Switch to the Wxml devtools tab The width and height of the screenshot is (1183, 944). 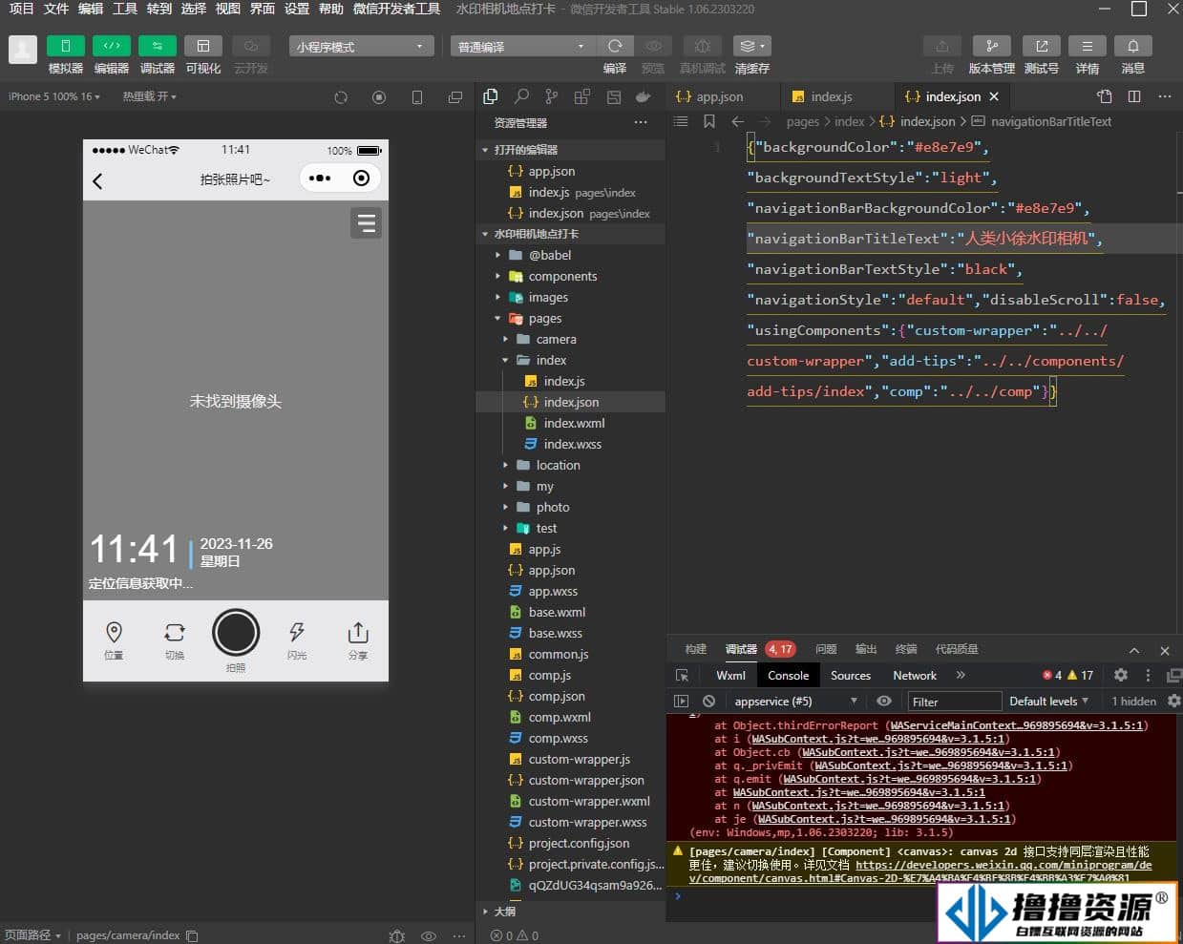[x=730, y=675]
